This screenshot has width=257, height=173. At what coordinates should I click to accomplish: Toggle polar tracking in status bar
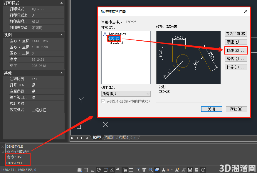click(99, 170)
